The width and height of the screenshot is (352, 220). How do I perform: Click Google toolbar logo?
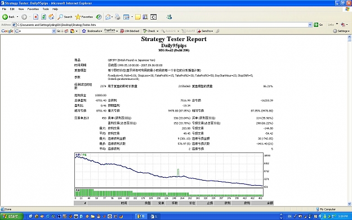(x=7, y=31)
